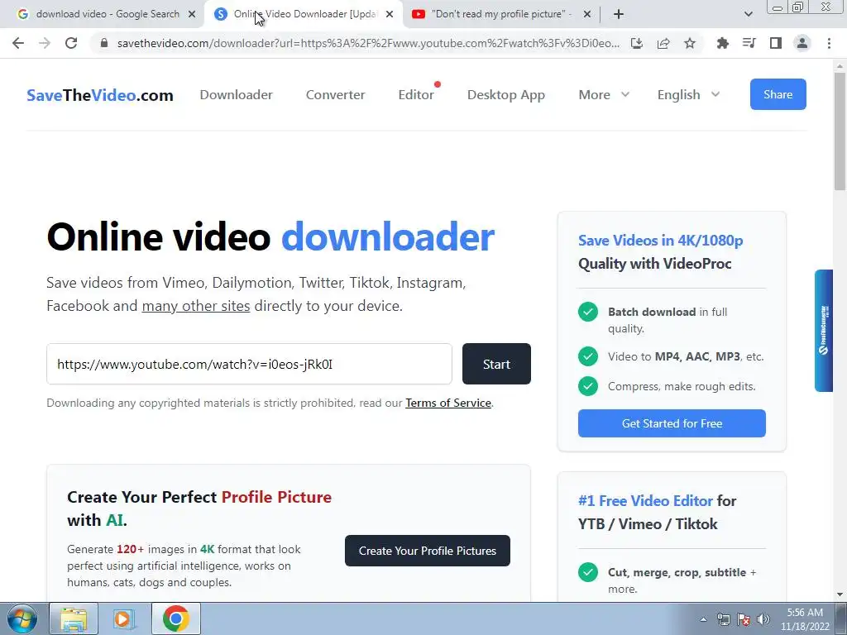Open Save Videos in 4K/1080p heading link
The height and width of the screenshot is (635, 847).
[661, 241]
